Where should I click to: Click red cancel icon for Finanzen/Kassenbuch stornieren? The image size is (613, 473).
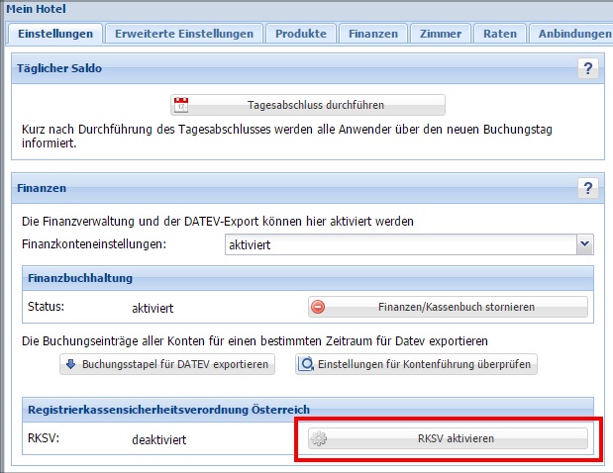(x=319, y=307)
